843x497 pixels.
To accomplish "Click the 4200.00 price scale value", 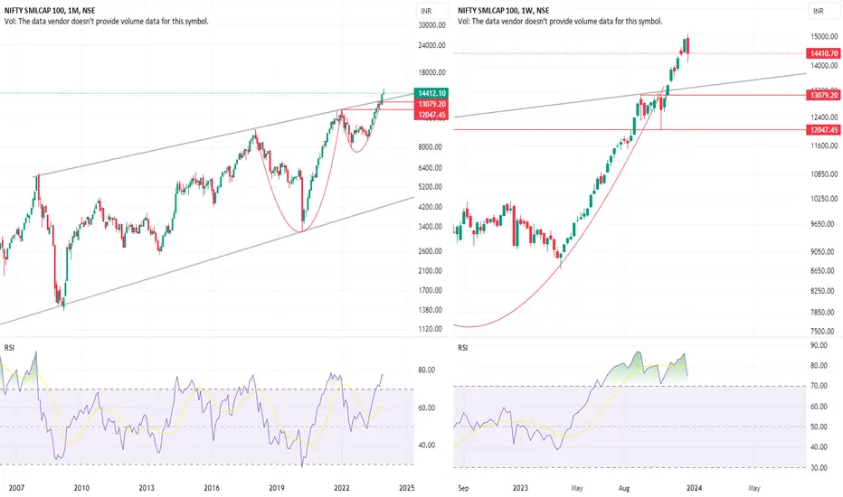I will pos(431,207).
